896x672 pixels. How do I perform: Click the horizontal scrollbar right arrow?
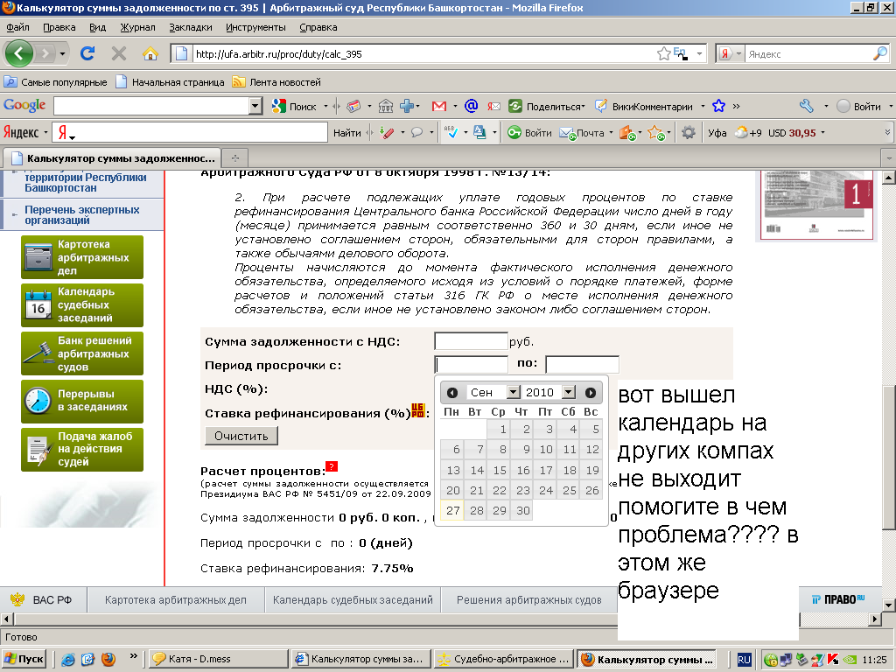(x=875, y=619)
